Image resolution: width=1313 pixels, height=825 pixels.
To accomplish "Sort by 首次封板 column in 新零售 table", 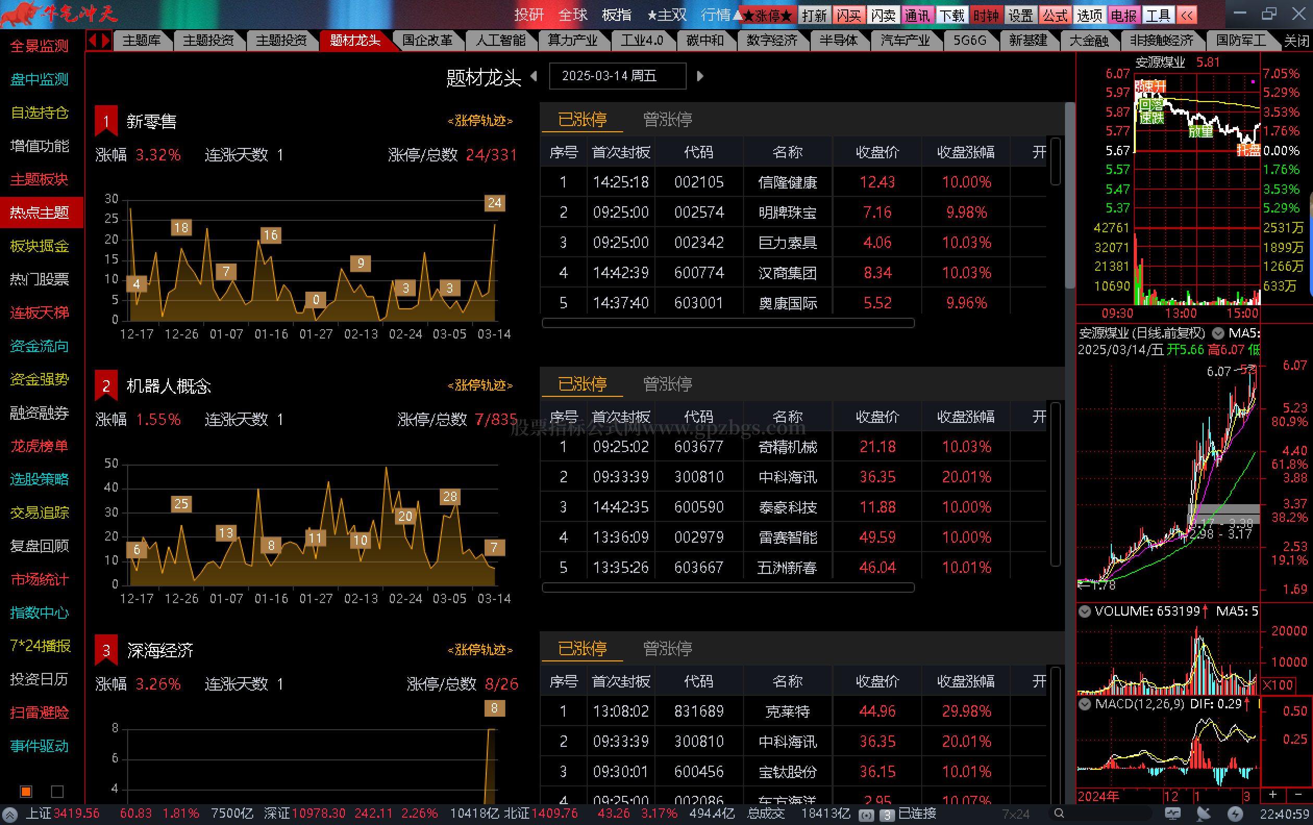I will coord(621,152).
